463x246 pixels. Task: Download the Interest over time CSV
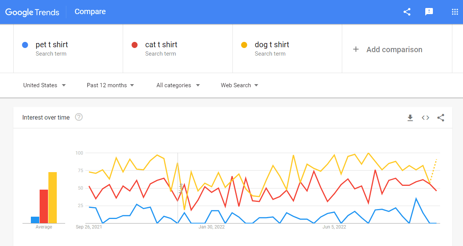click(x=410, y=118)
